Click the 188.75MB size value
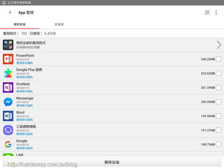 coord(208,145)
